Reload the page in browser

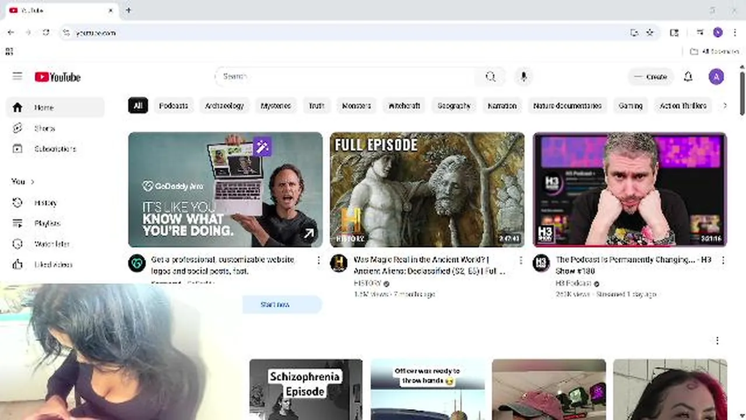[x=46, y=33]
